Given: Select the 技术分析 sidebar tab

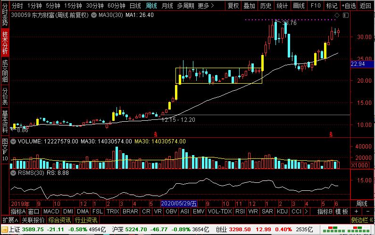Looking at the screenshot, I should click(5, 43).
